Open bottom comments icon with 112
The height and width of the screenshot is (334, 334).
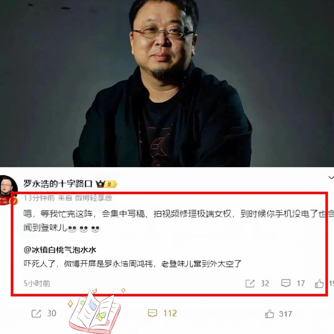pyautogui.click(x=152, y=313)
